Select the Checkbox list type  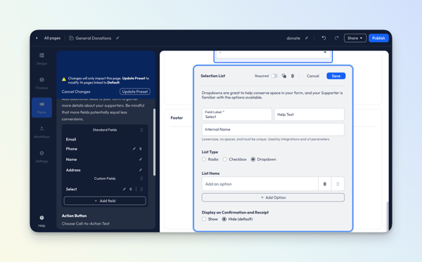225,159
